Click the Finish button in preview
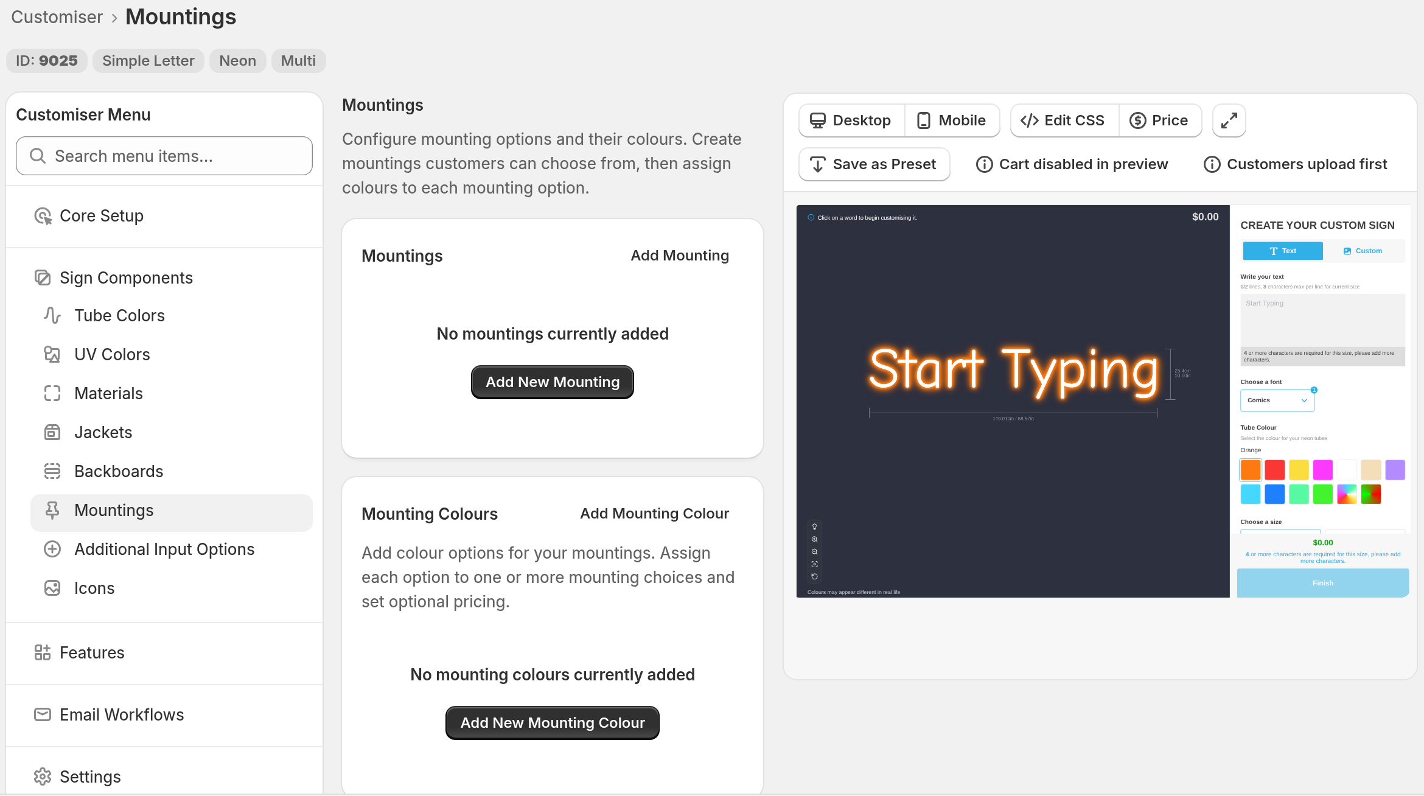Viewport: 1424px width, 796px height. [1323, 583]
